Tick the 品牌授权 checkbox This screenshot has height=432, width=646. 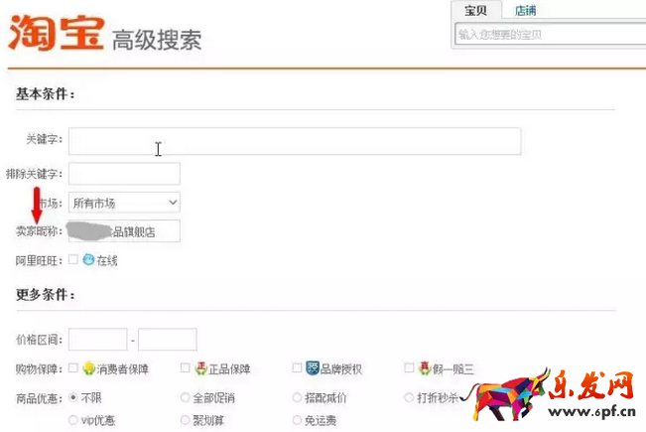point(297,368)
